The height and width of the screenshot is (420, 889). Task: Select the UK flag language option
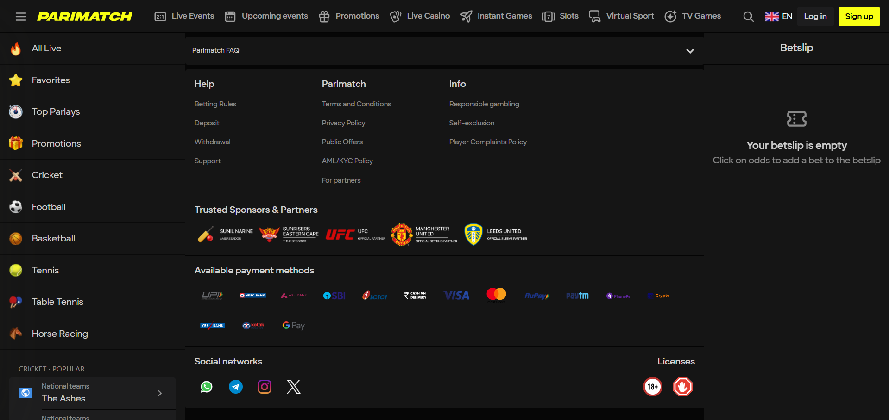point(771,16)
